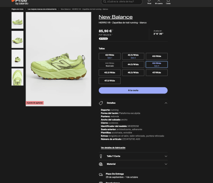This screenshot has width=213, height=183.
Task: Click 'Número de artículo' text line
Action: point(121,139)
